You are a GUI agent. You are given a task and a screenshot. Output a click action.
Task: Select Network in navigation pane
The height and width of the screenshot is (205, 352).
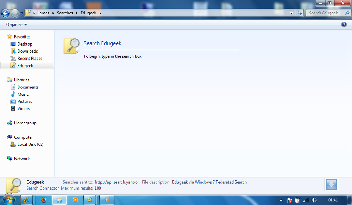coord(22,159)
